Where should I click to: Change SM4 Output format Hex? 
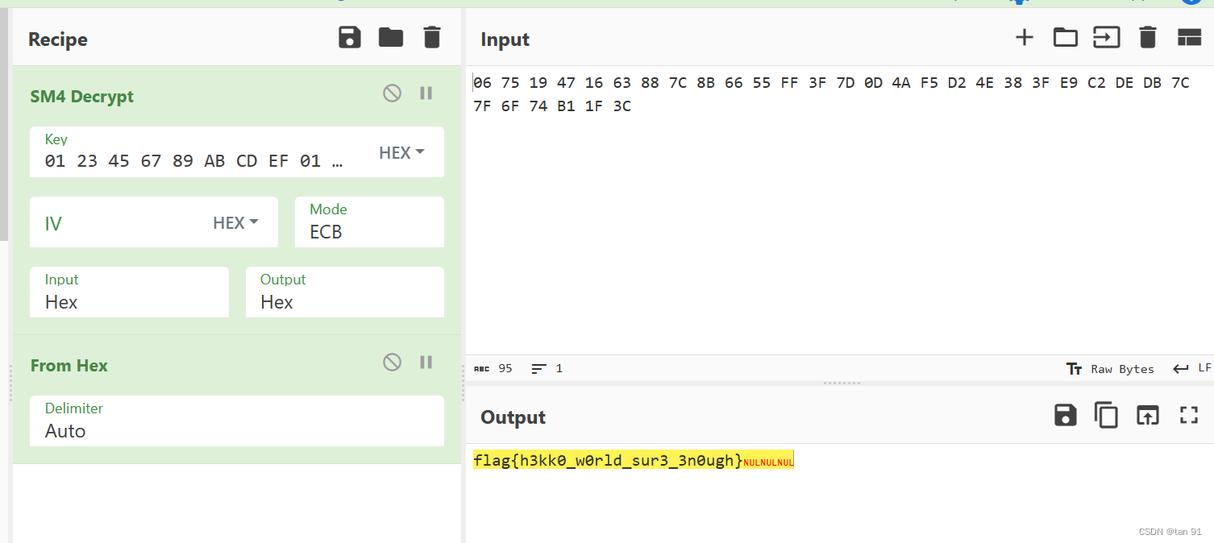(345, 292)
